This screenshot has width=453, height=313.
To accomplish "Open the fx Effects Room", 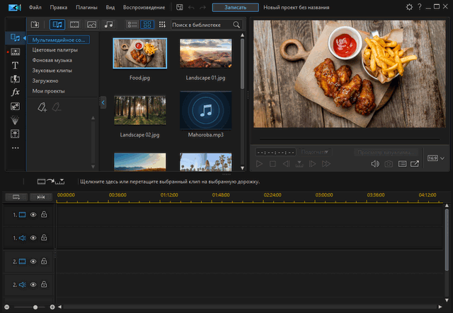I will [15, 93].
